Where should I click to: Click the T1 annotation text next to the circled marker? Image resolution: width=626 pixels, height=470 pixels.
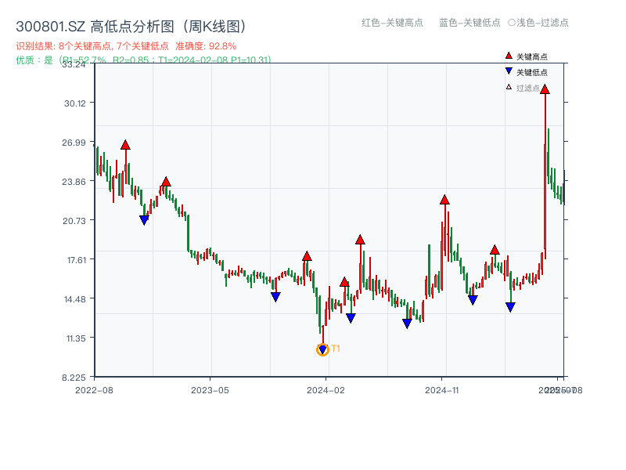click(x=336, y=348)
